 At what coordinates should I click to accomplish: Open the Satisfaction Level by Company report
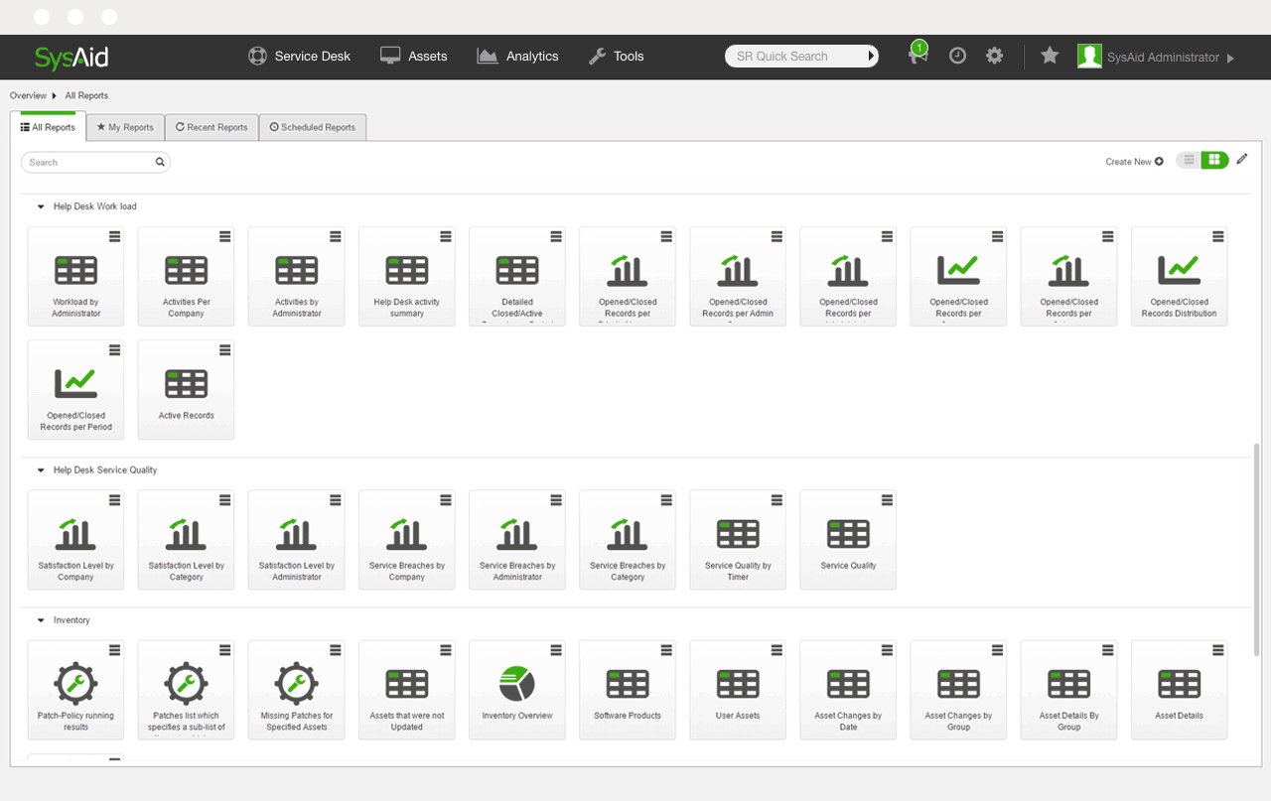pyautogui.click(x=75, y=539)
